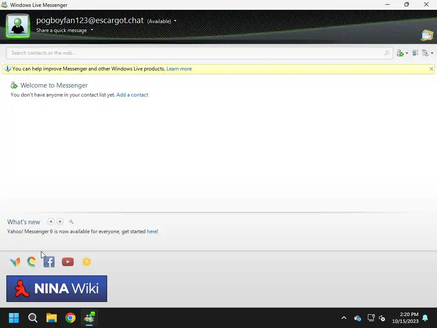437x328 pixels.
Task: Click the user display picture avatar
Action: pos(18,26)
